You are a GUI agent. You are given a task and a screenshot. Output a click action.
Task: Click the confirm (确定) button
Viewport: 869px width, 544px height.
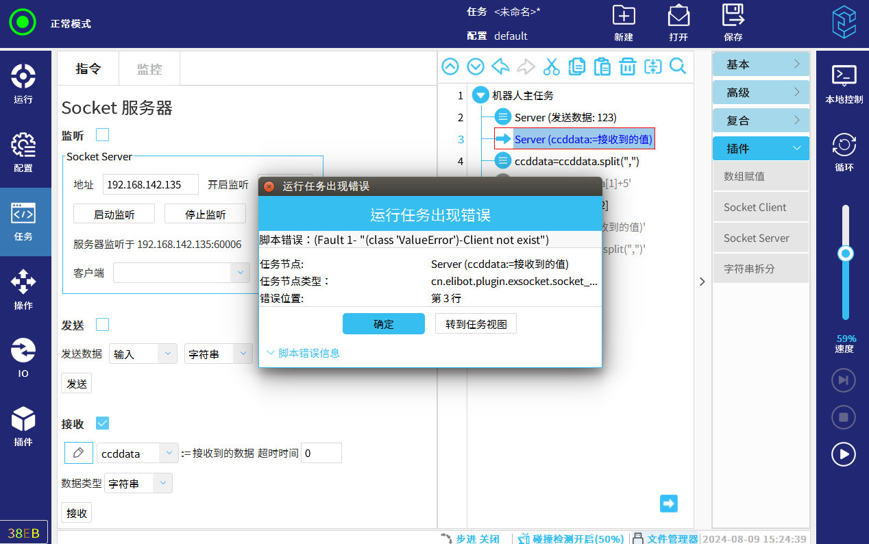tap(383, 324)
